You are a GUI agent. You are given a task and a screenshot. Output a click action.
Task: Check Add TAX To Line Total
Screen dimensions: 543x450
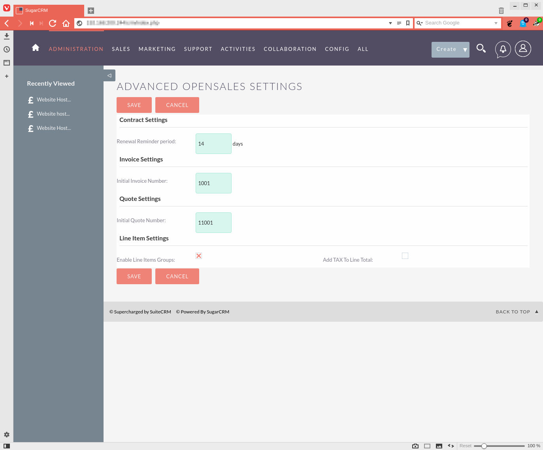tap(405, 256)
